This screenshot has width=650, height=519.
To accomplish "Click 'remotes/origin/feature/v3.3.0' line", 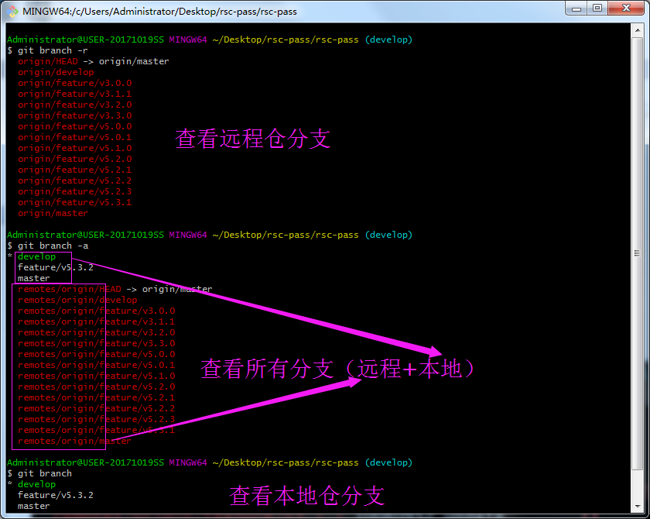I will tap(96, 343).
